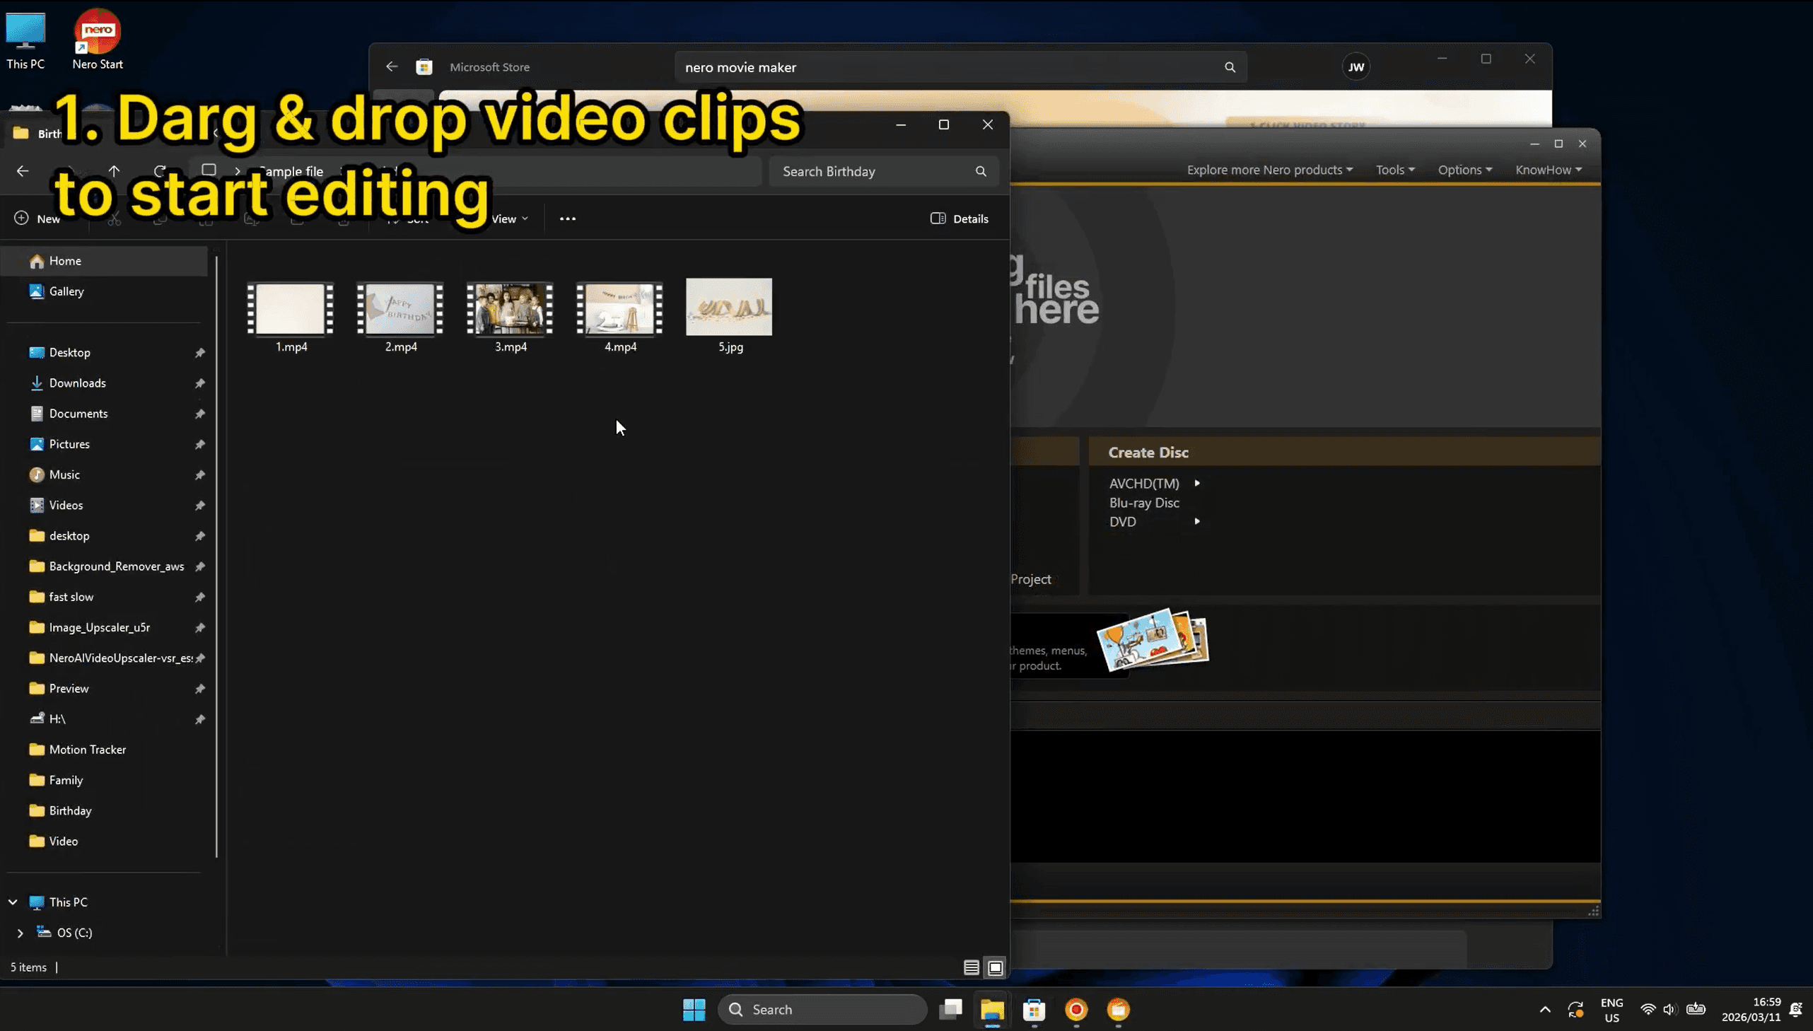Click the Blu-ray Disc link
Viewport: 1813px width, 1031px height.
[x=1144, y=503]
